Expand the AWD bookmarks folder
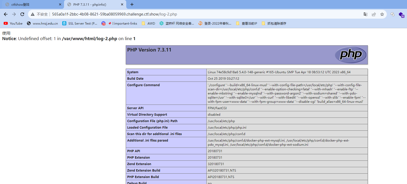The image size is (407, 184). click(x=149, y=23)
